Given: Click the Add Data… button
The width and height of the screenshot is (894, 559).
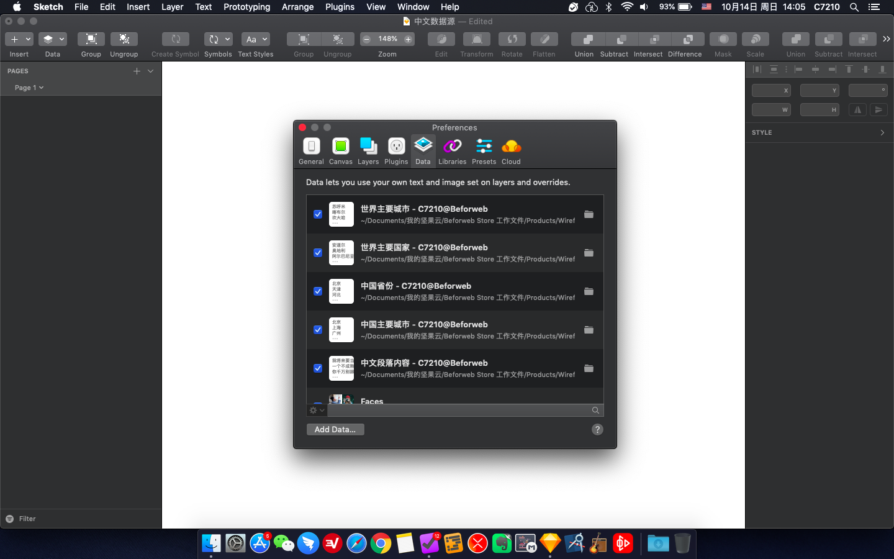Looking at the screenshot, I should (335, 429).
